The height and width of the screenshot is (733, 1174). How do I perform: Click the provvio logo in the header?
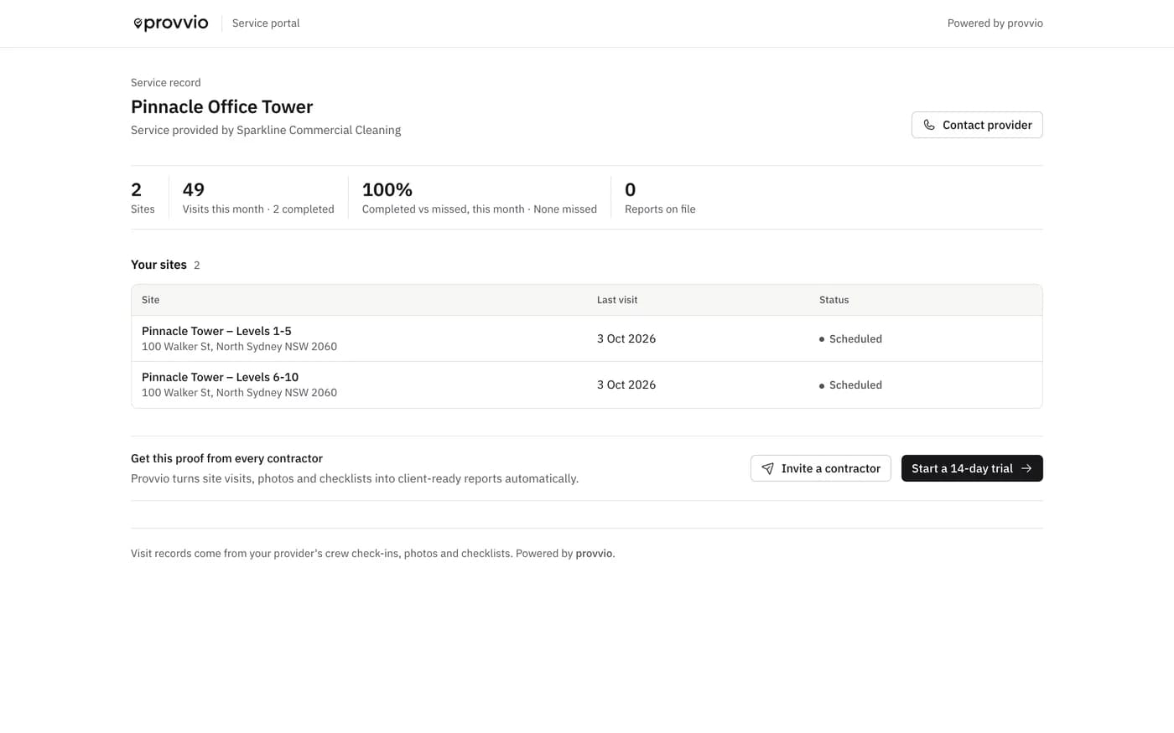(171, 23)
